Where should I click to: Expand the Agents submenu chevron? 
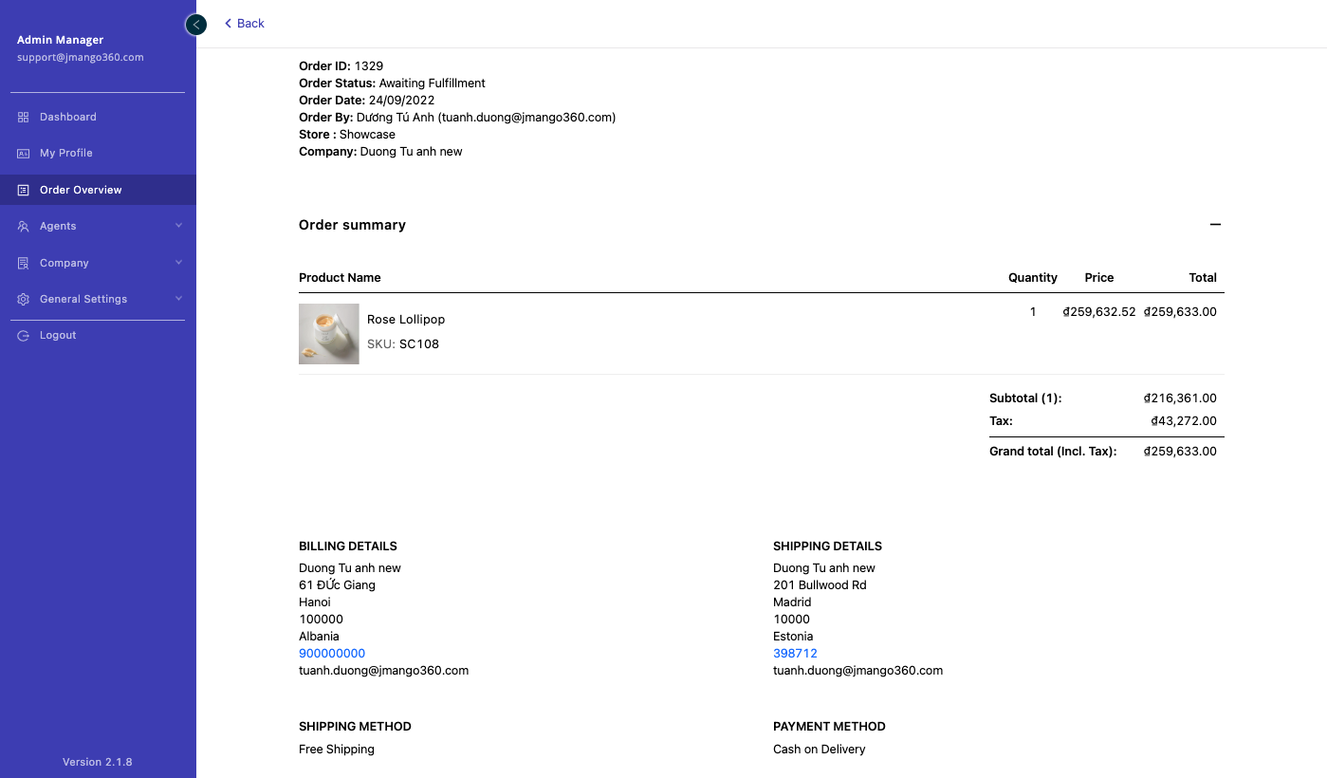pyautogui.click(x=178, y=226)
